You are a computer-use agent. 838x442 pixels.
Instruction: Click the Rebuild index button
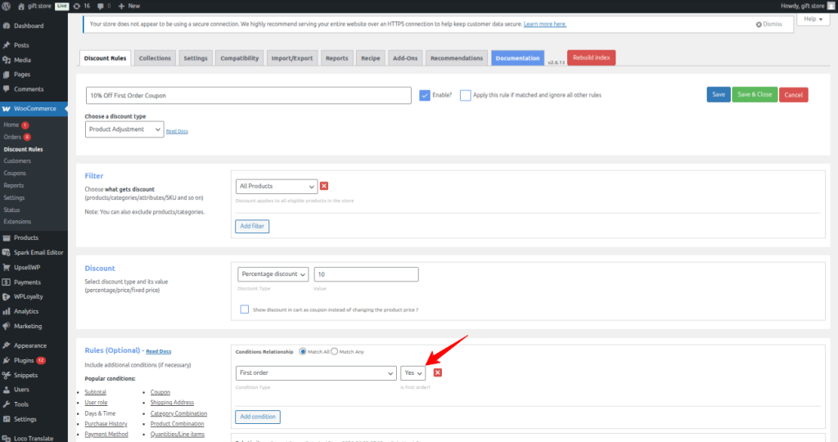(591, 58)
